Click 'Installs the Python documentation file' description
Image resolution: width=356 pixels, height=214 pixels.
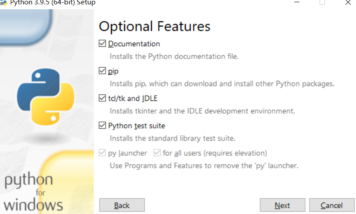coord(174,56)
